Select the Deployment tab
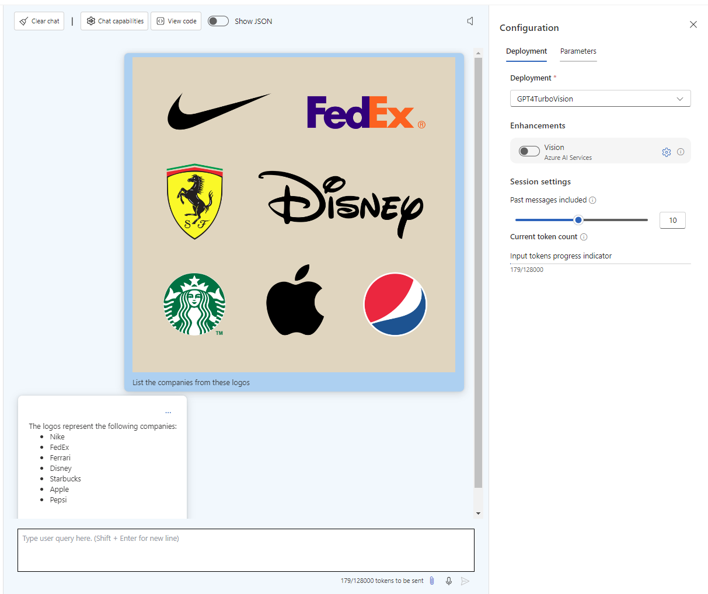Image resolution: width=708 pixels, height=594 pixels. click(x=526, y=51)
